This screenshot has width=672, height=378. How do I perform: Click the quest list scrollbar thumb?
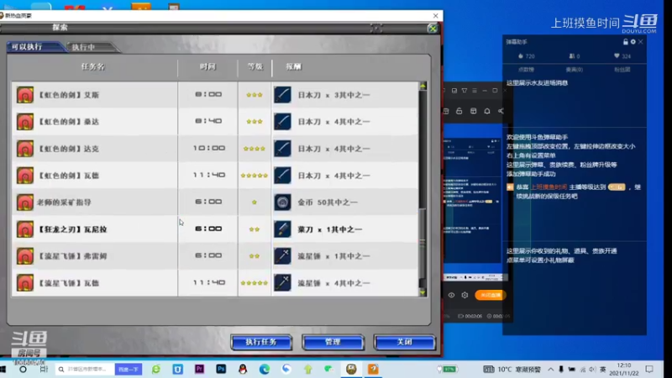423,243
